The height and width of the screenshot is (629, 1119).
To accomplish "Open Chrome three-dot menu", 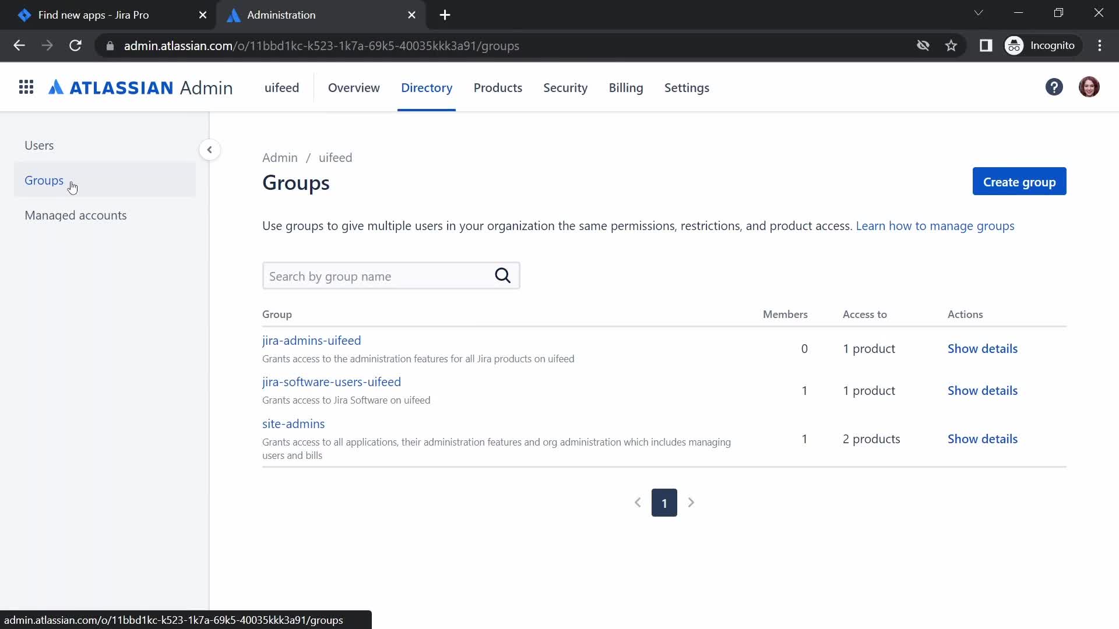I will (1100, 45).
